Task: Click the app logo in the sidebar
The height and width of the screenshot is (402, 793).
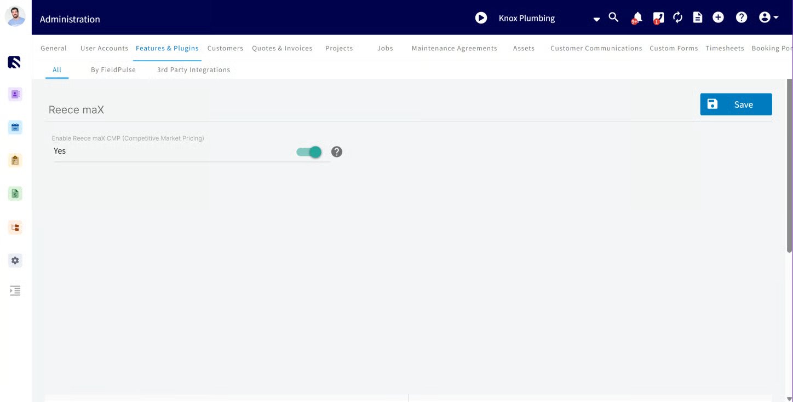Action: pos(15,62)
